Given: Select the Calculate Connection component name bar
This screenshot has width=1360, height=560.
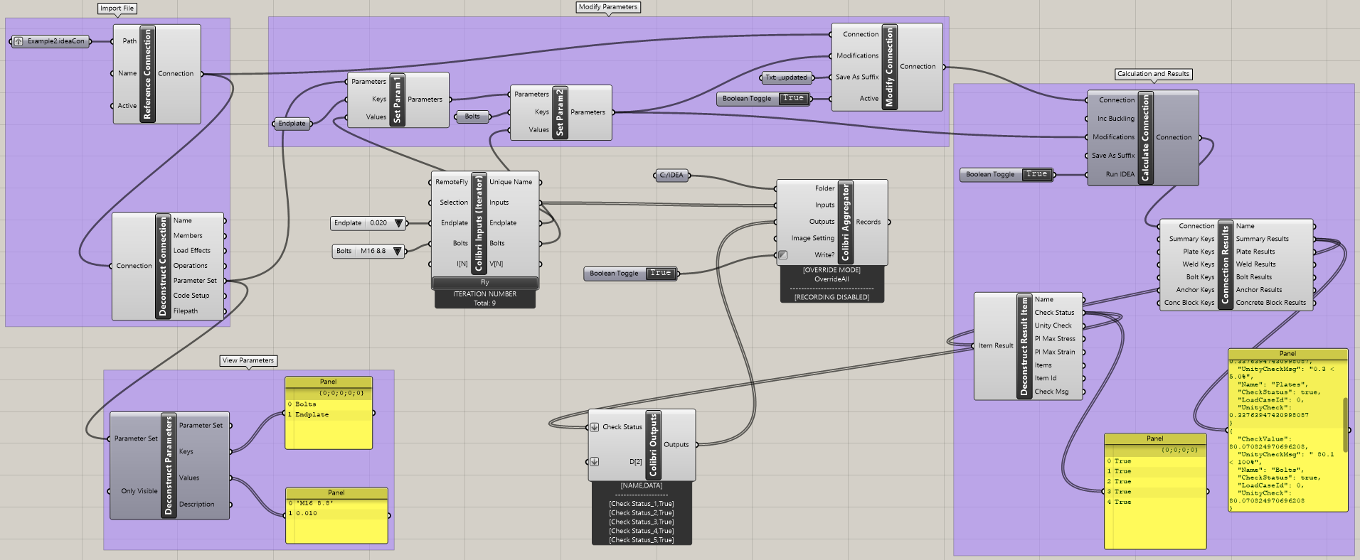Looking at the screenshot, I should tap(1145, 138).
